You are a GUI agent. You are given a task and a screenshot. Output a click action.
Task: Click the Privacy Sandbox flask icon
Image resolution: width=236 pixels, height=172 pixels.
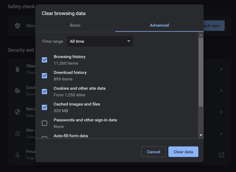pos(17,155)
